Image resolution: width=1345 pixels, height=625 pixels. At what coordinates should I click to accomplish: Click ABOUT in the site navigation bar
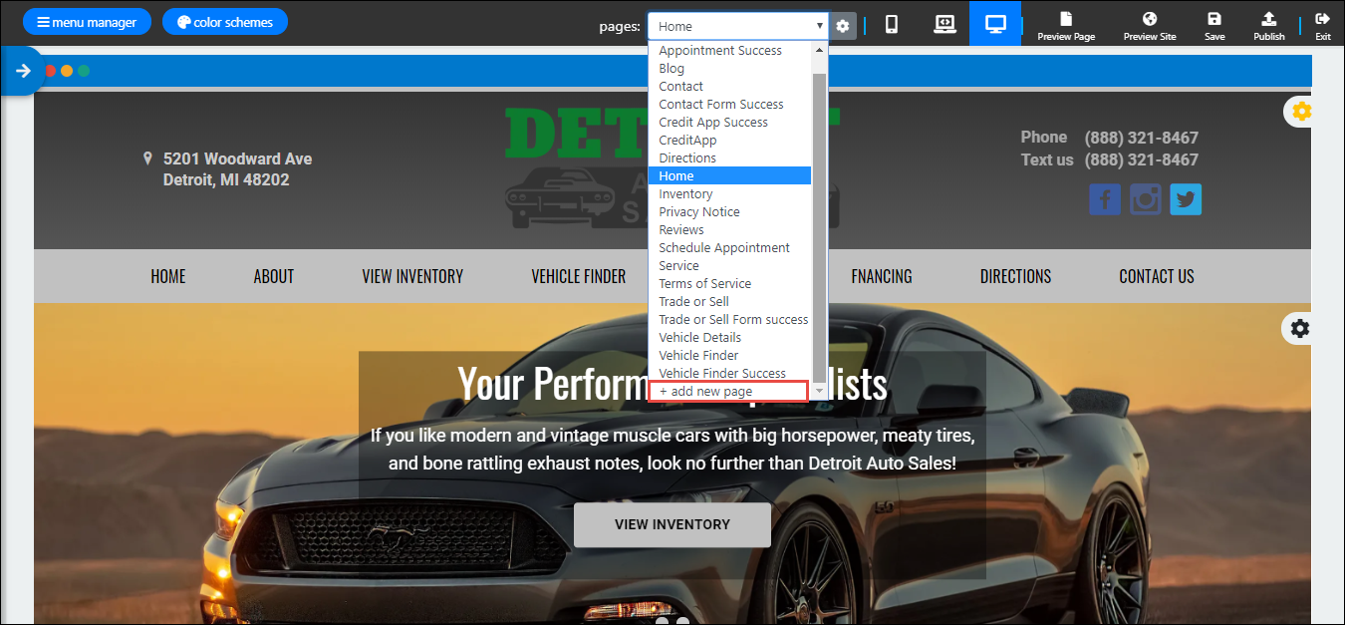(274, 276)
